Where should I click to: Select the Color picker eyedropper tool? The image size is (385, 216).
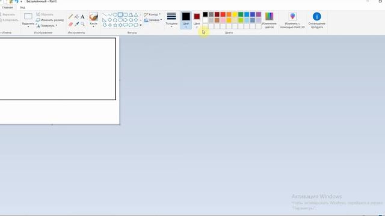pos(76,24)
